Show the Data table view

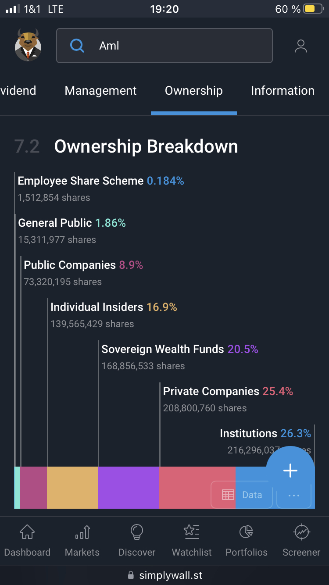click(x=242, y=495)
